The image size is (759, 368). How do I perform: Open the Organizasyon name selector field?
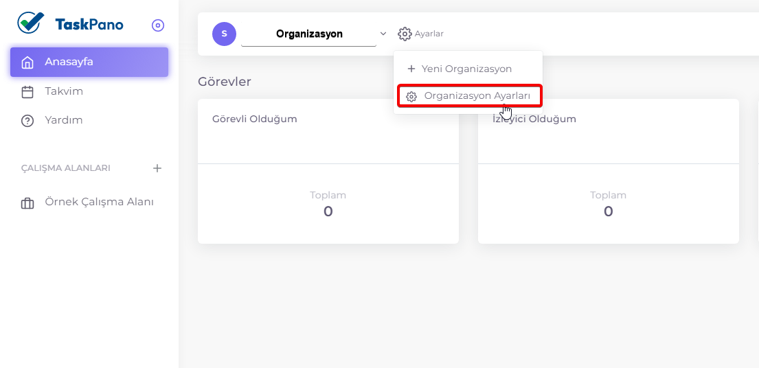click(x=309, y=34)
